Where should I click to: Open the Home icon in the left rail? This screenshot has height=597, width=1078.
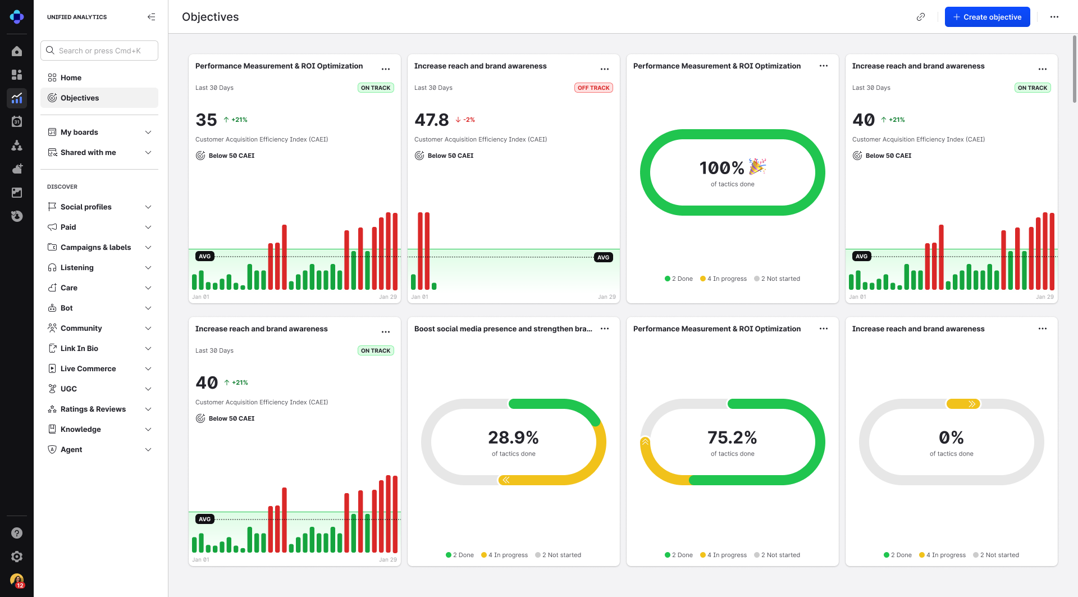[x=17, y=51]
